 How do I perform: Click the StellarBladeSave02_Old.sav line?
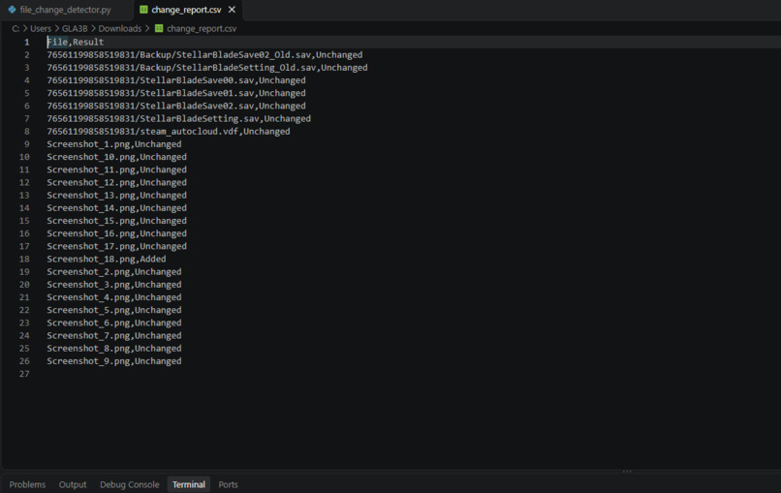point(204,55)
